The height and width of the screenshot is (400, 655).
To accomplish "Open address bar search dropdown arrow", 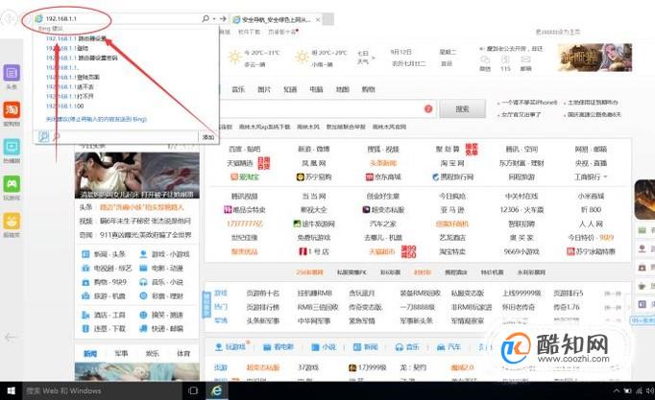I will click(x=214, y=19).
